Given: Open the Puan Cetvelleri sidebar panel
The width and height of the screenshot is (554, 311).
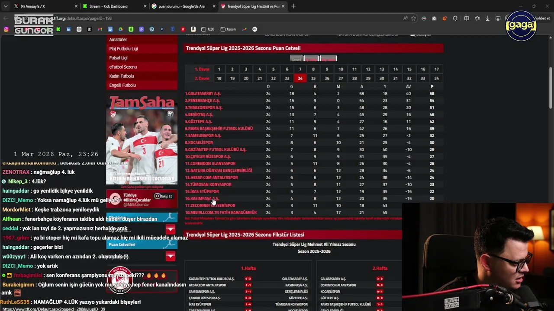Looking at the screenshot, I should 142,244.
